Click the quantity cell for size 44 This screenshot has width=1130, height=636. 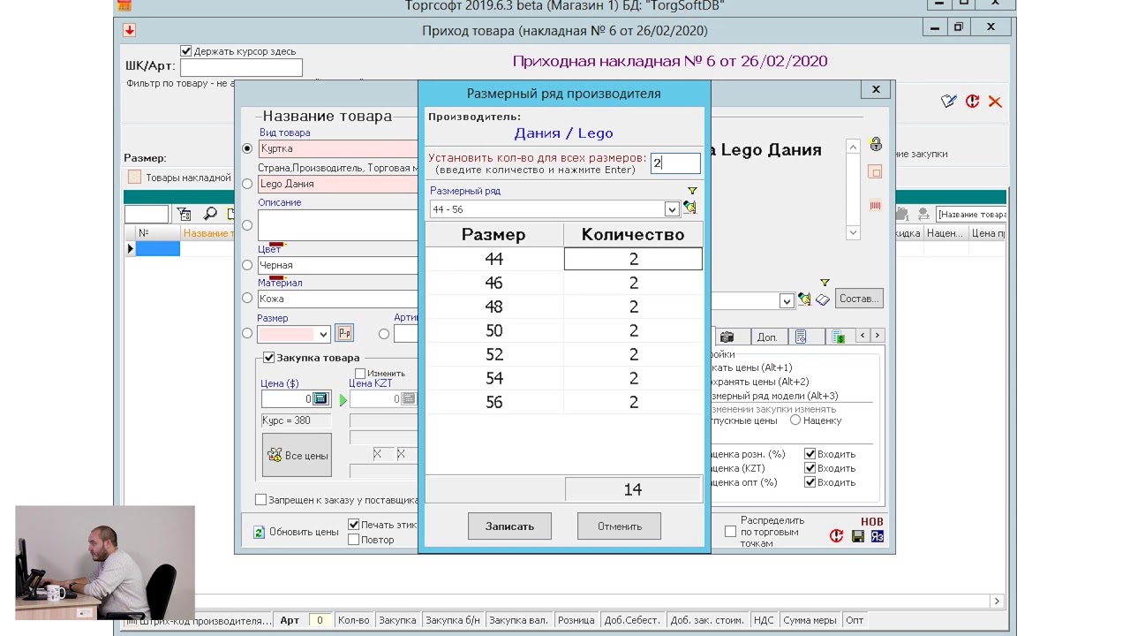pos(633,259)
